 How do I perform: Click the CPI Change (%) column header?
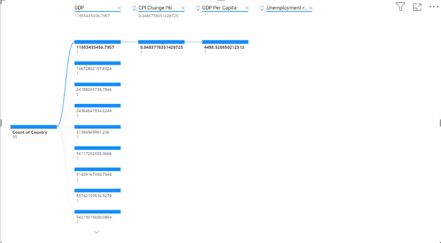point(156,8)
